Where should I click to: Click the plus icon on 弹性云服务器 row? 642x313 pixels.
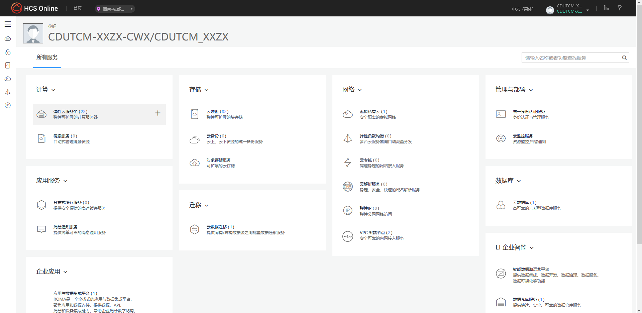coord(158,113)
